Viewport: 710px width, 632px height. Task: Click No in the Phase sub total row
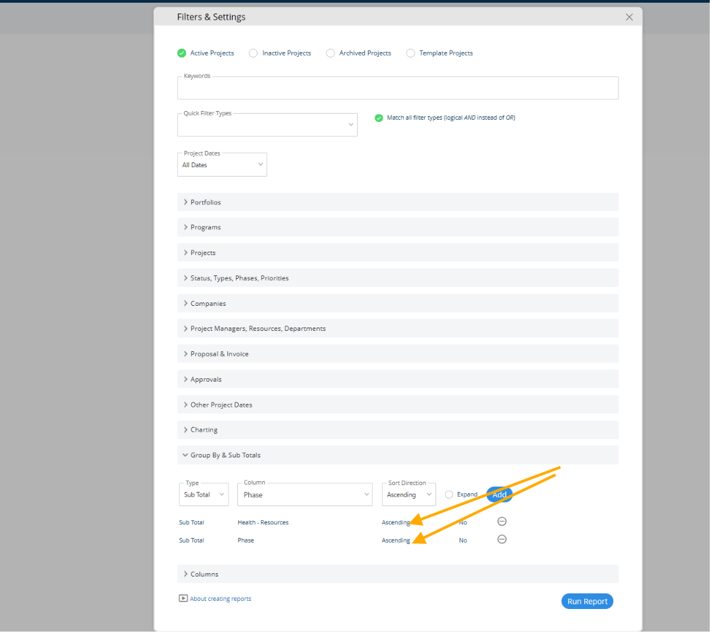coord(463,541)
